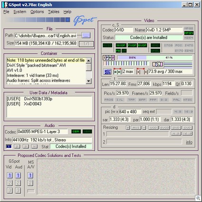Open the File menu
This screenshot has height=202, width=202.
pyautogui.click(x=6, y=12)
